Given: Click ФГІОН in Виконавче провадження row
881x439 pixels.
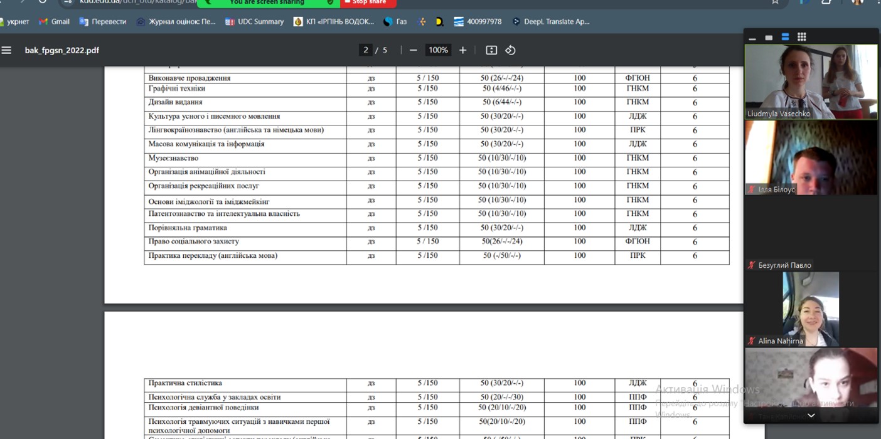Looking at the screenshot, I should (638, 78).
